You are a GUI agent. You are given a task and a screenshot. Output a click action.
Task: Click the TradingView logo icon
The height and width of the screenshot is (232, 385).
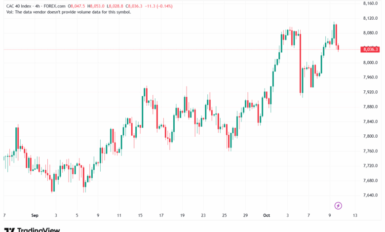pos(9,230)
